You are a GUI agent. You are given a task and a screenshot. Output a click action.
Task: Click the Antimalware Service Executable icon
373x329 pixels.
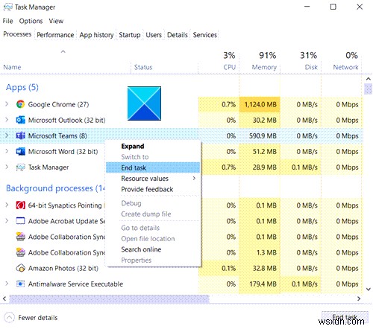[20, 284]
